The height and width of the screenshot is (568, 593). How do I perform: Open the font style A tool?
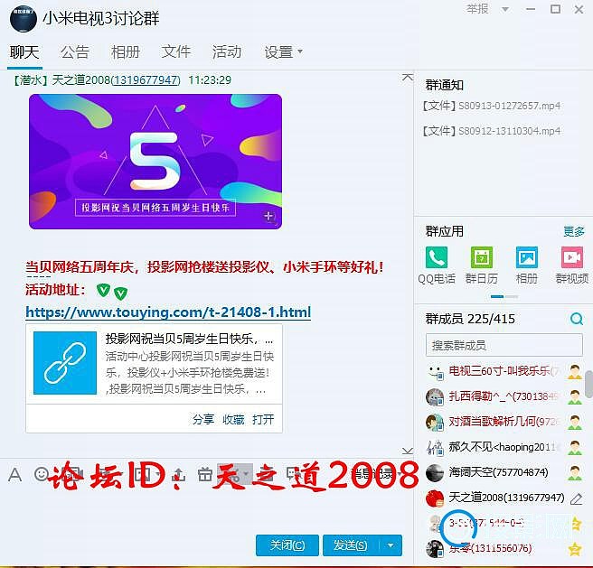click(x=14, y=474)
